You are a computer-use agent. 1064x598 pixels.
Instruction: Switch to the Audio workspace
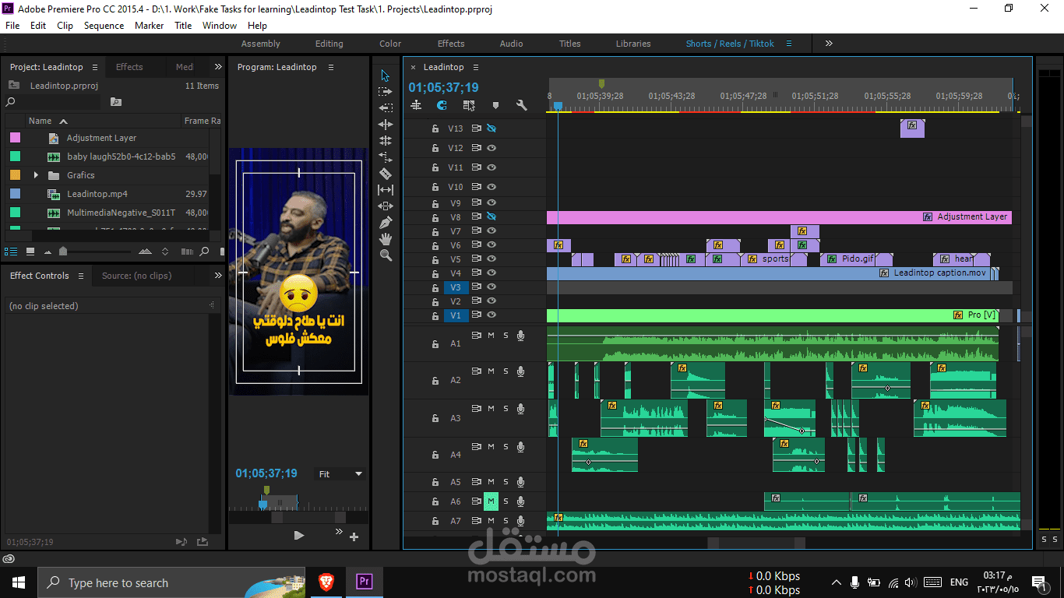pos(511,44)
